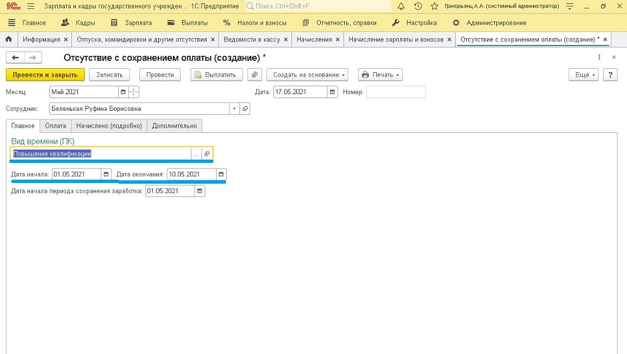This screenshot has height=354, width=627.
Task: Open calendar picker for Дата начала
Action: [105, 174]
